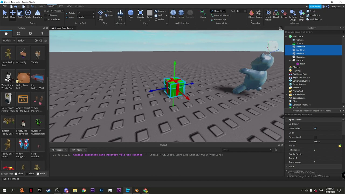Toggle the DoubleSided property checkbox
The width and height of the screenshot is (345, 194).
[315, 137]
